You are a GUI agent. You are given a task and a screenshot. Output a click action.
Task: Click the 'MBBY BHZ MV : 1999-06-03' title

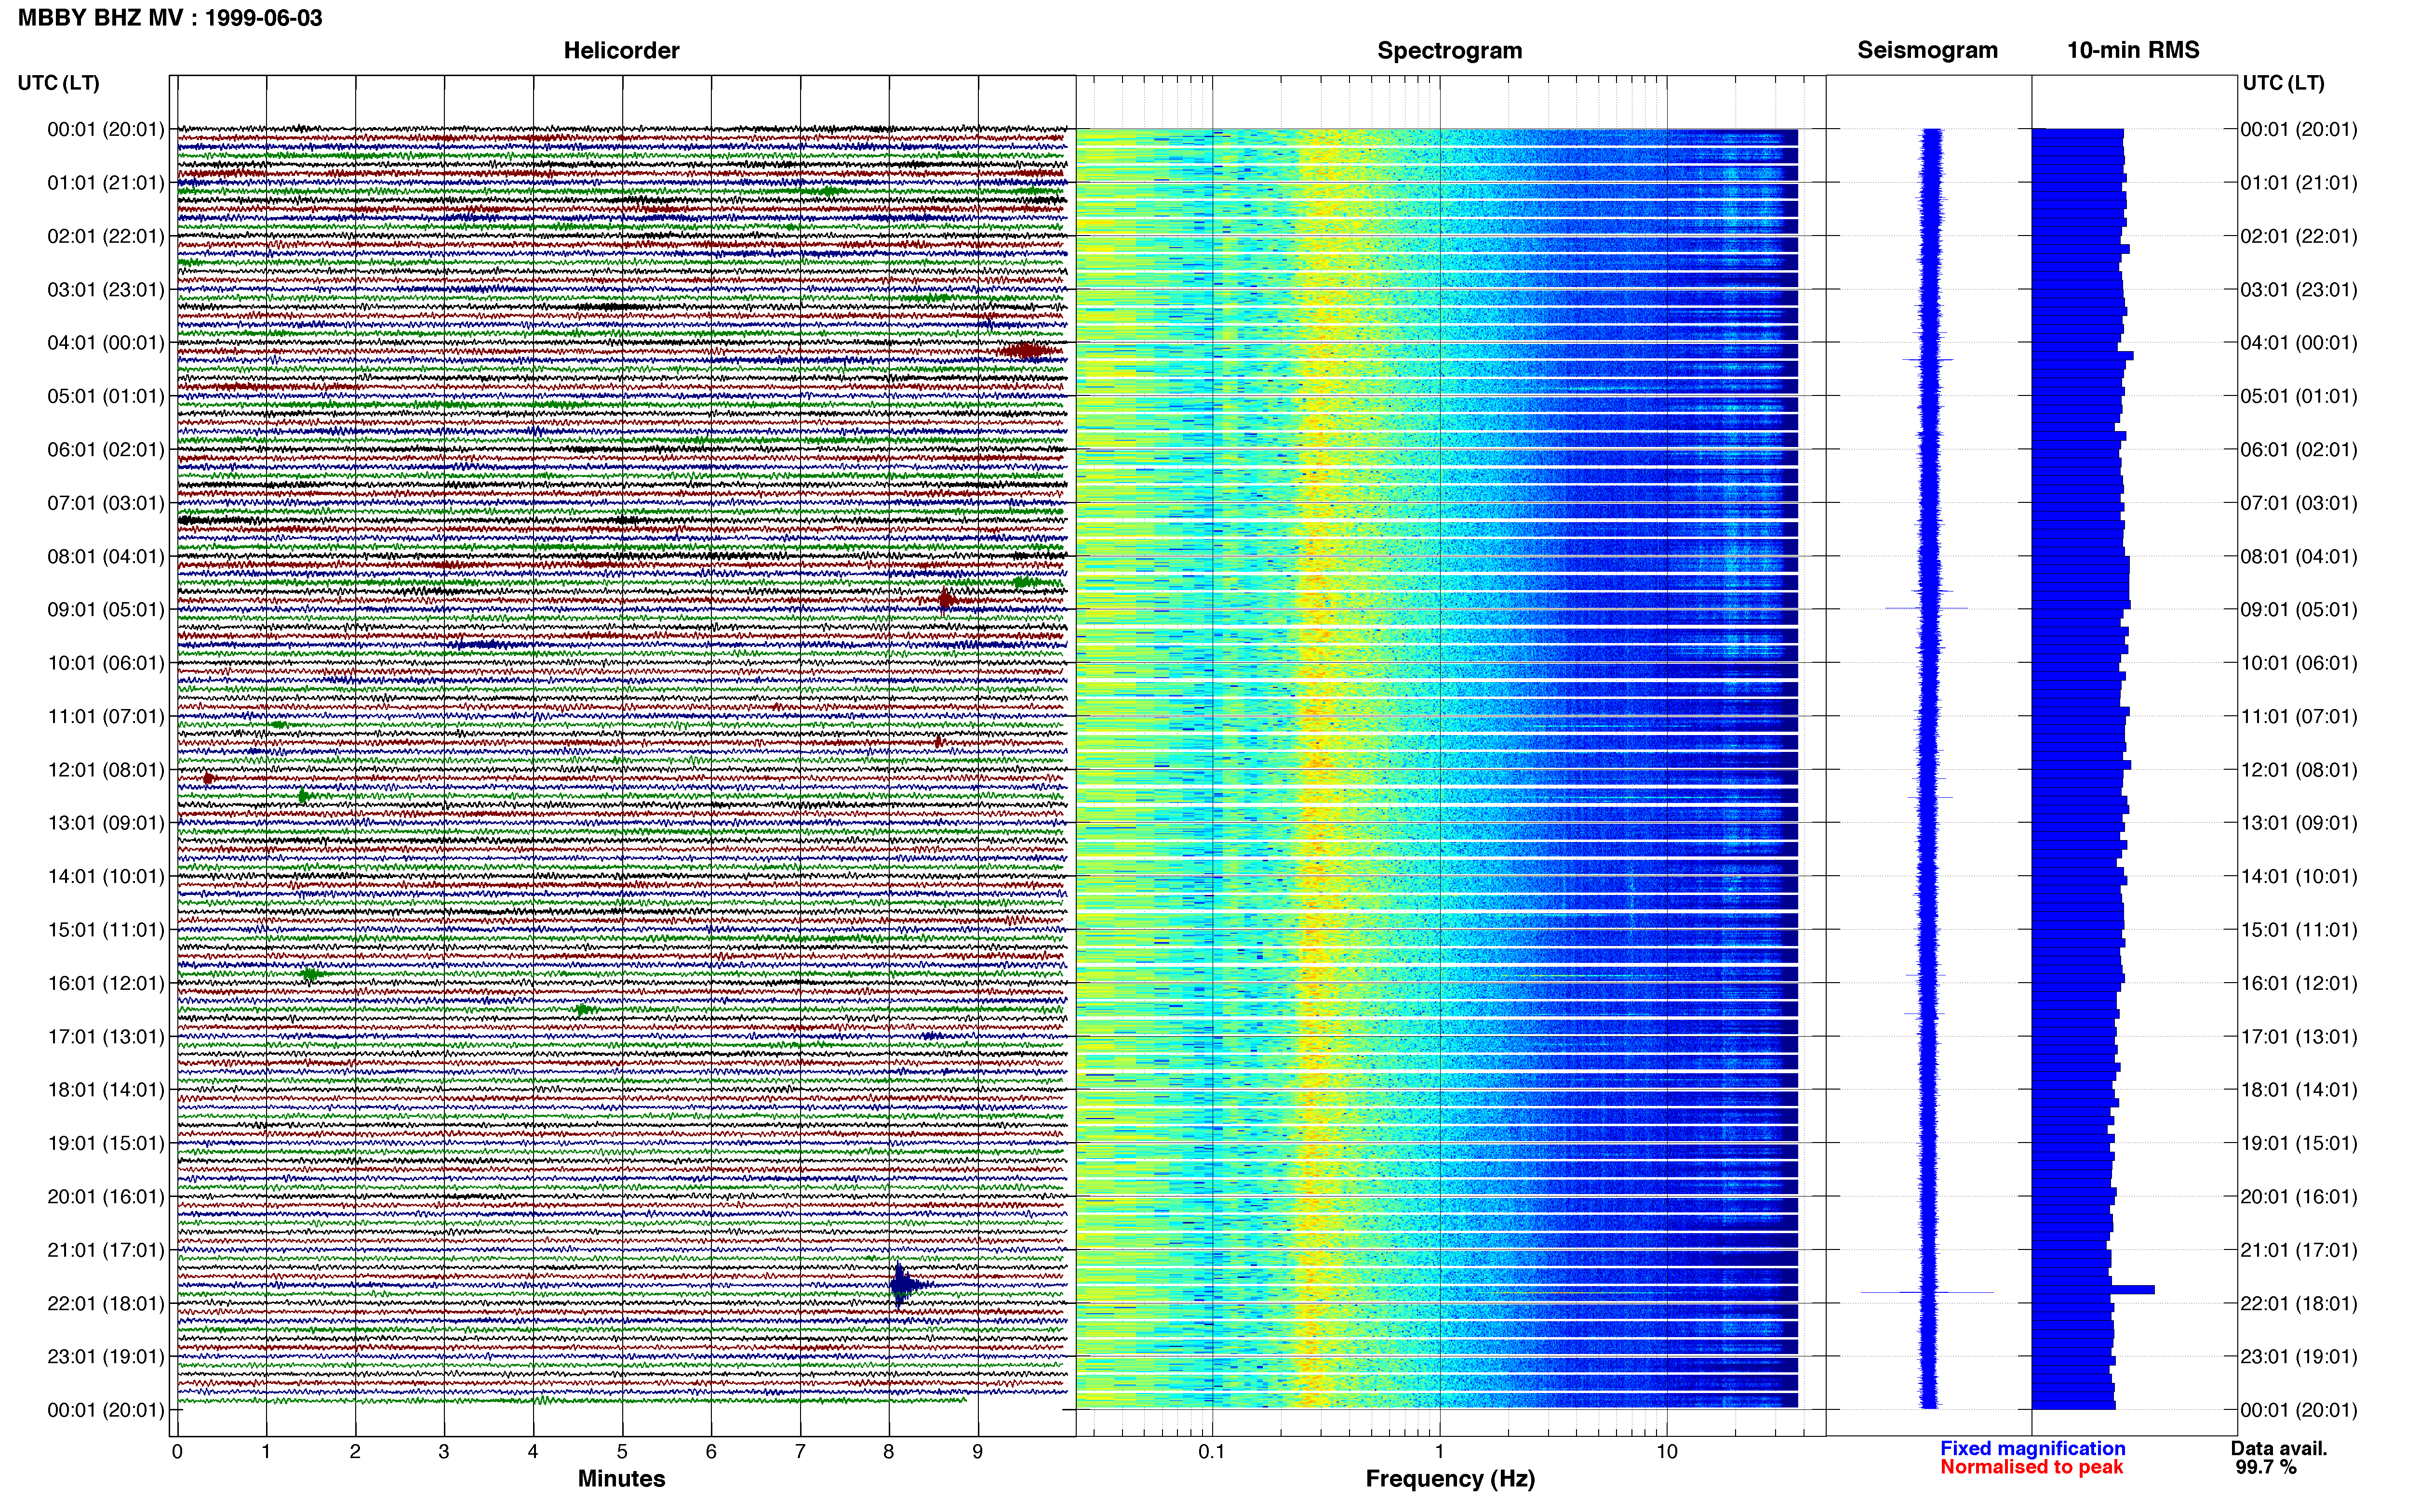click(170, 17)
